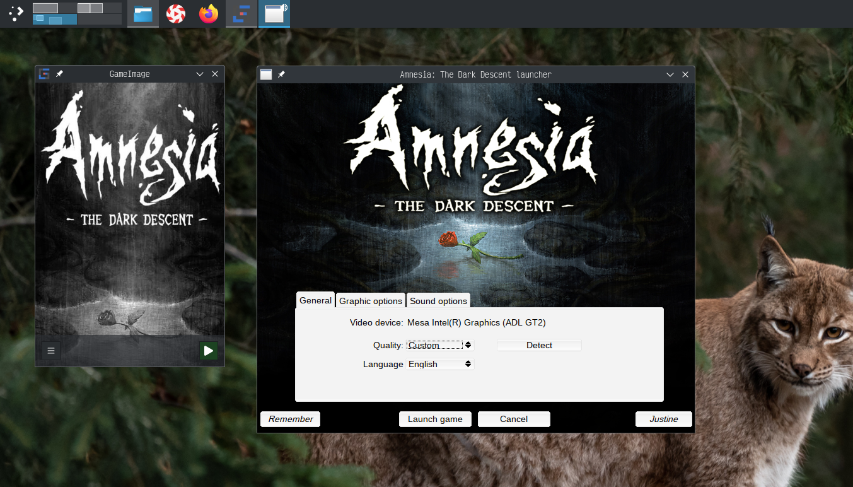Switch to the Graphic options tab

tap(371, 301)
